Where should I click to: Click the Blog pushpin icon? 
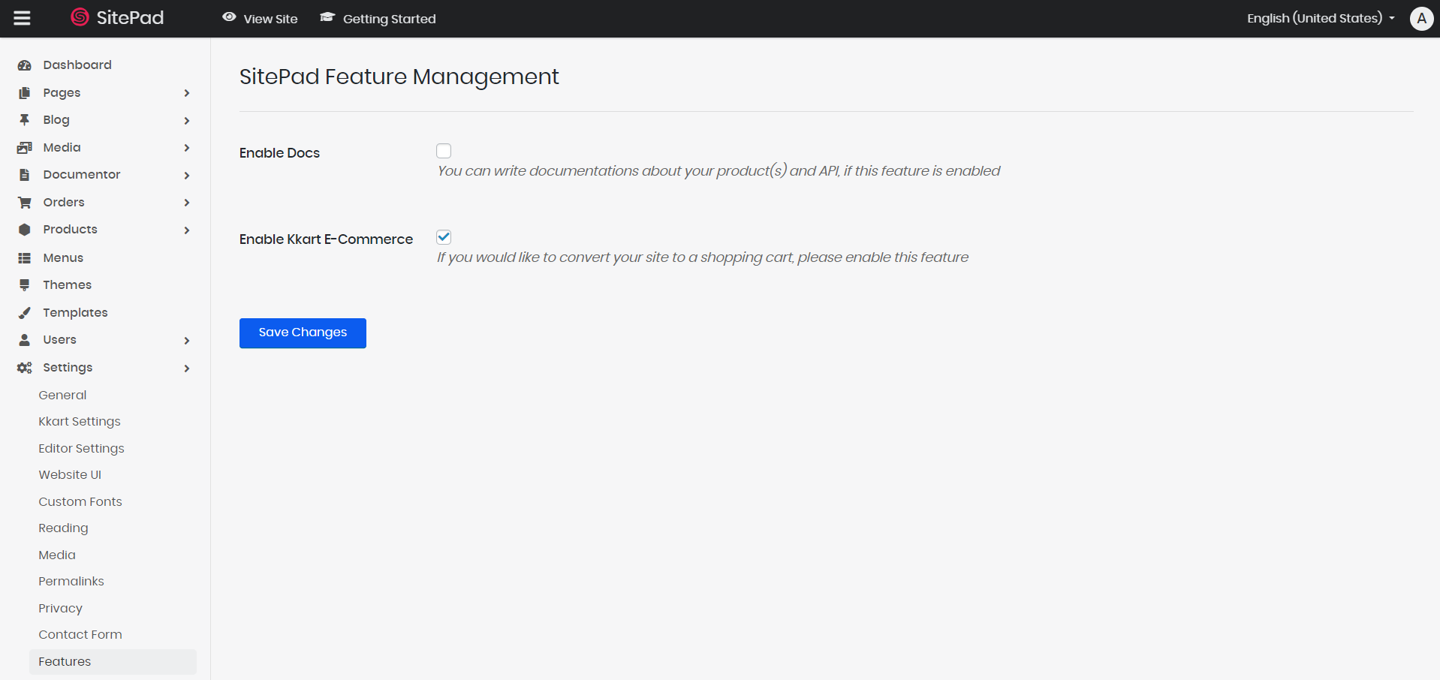coord(25,120)
